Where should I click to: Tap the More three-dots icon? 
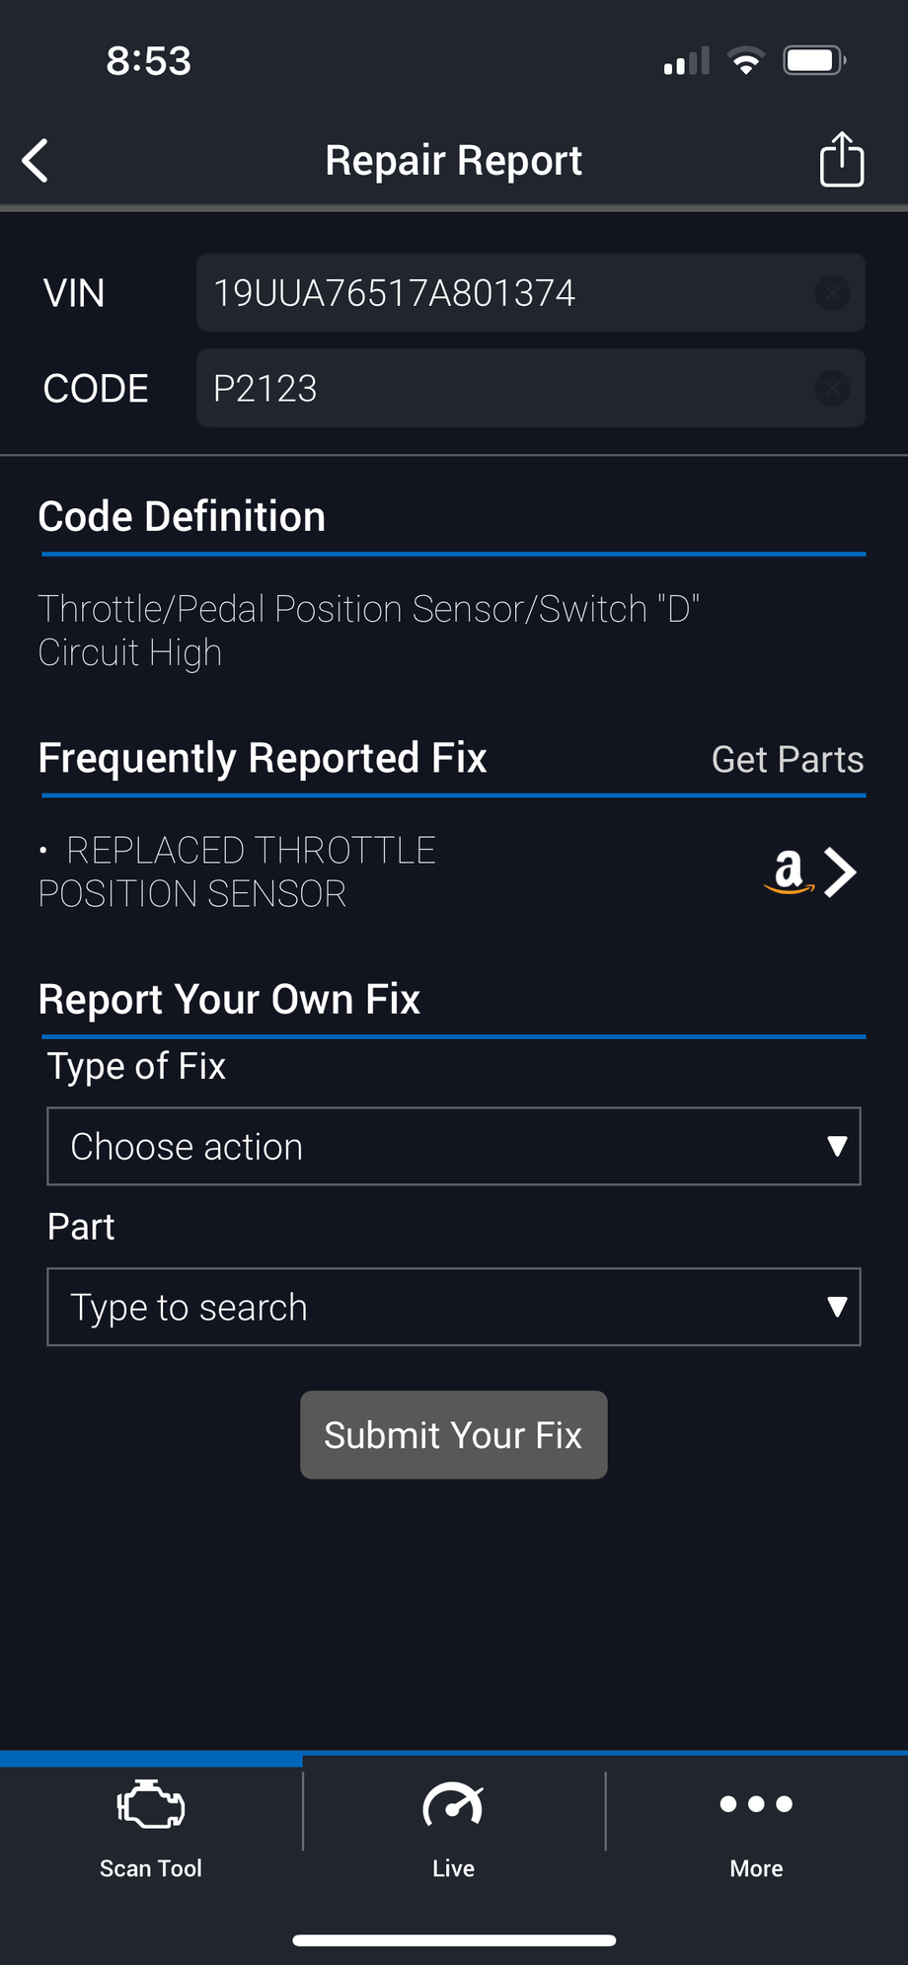click(756, 1804)
